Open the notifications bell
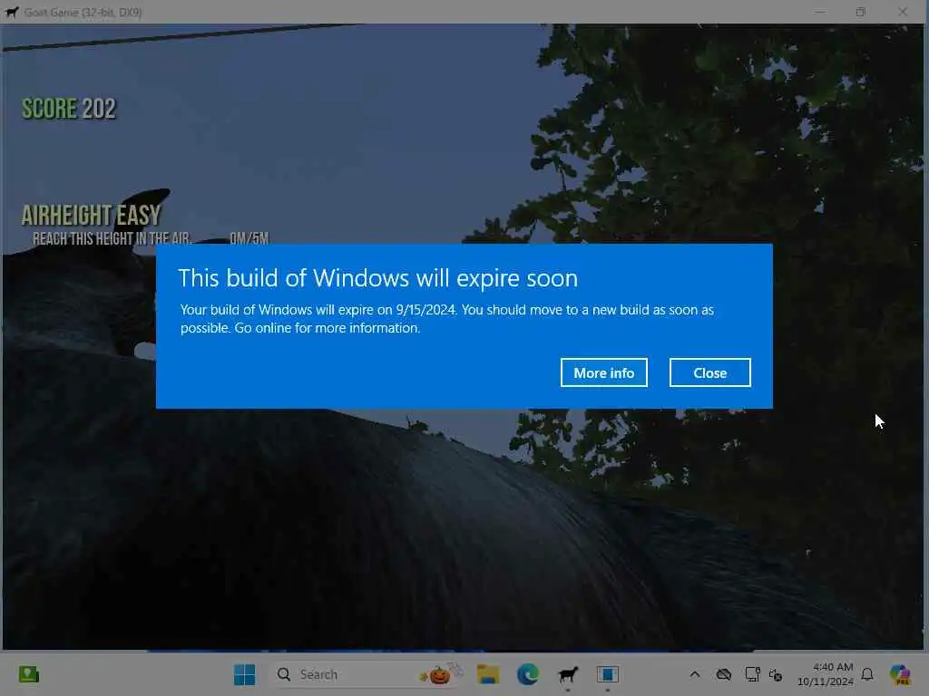This screenshot has width=929, height=696. (x=867, y=674)
